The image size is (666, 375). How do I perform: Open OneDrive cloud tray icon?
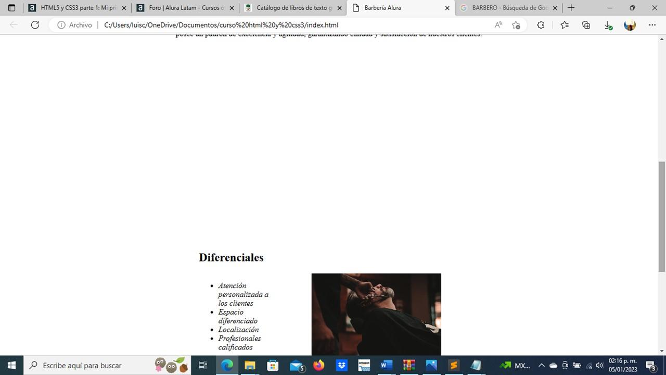553,365
